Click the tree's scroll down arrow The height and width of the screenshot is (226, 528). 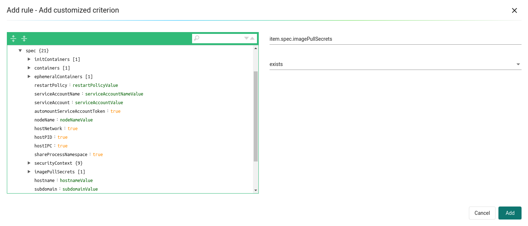tap(256, 190)
